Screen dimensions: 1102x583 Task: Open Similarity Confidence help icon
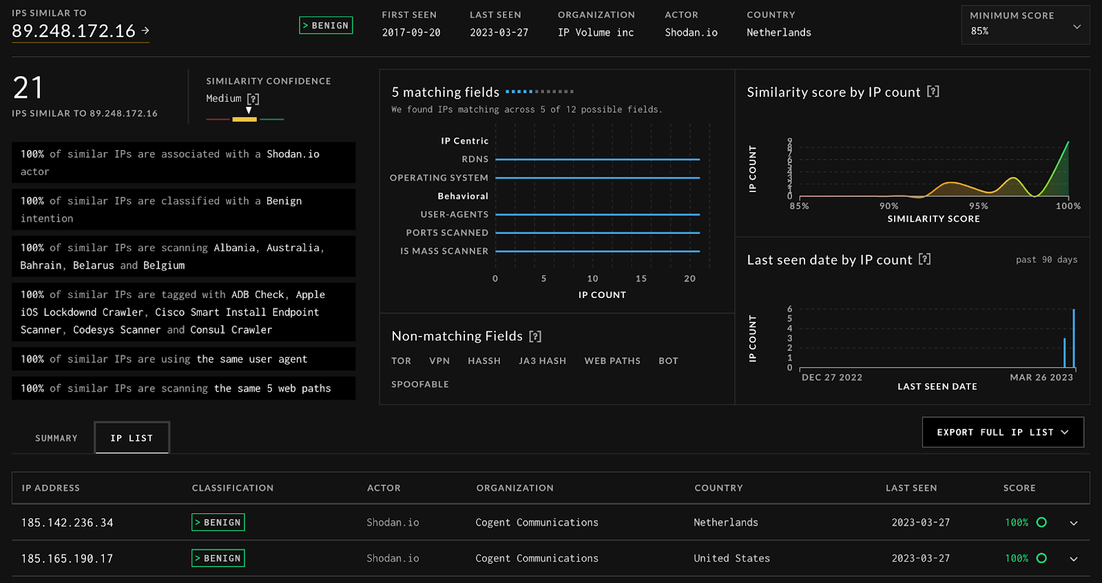[x=253, y=99]
